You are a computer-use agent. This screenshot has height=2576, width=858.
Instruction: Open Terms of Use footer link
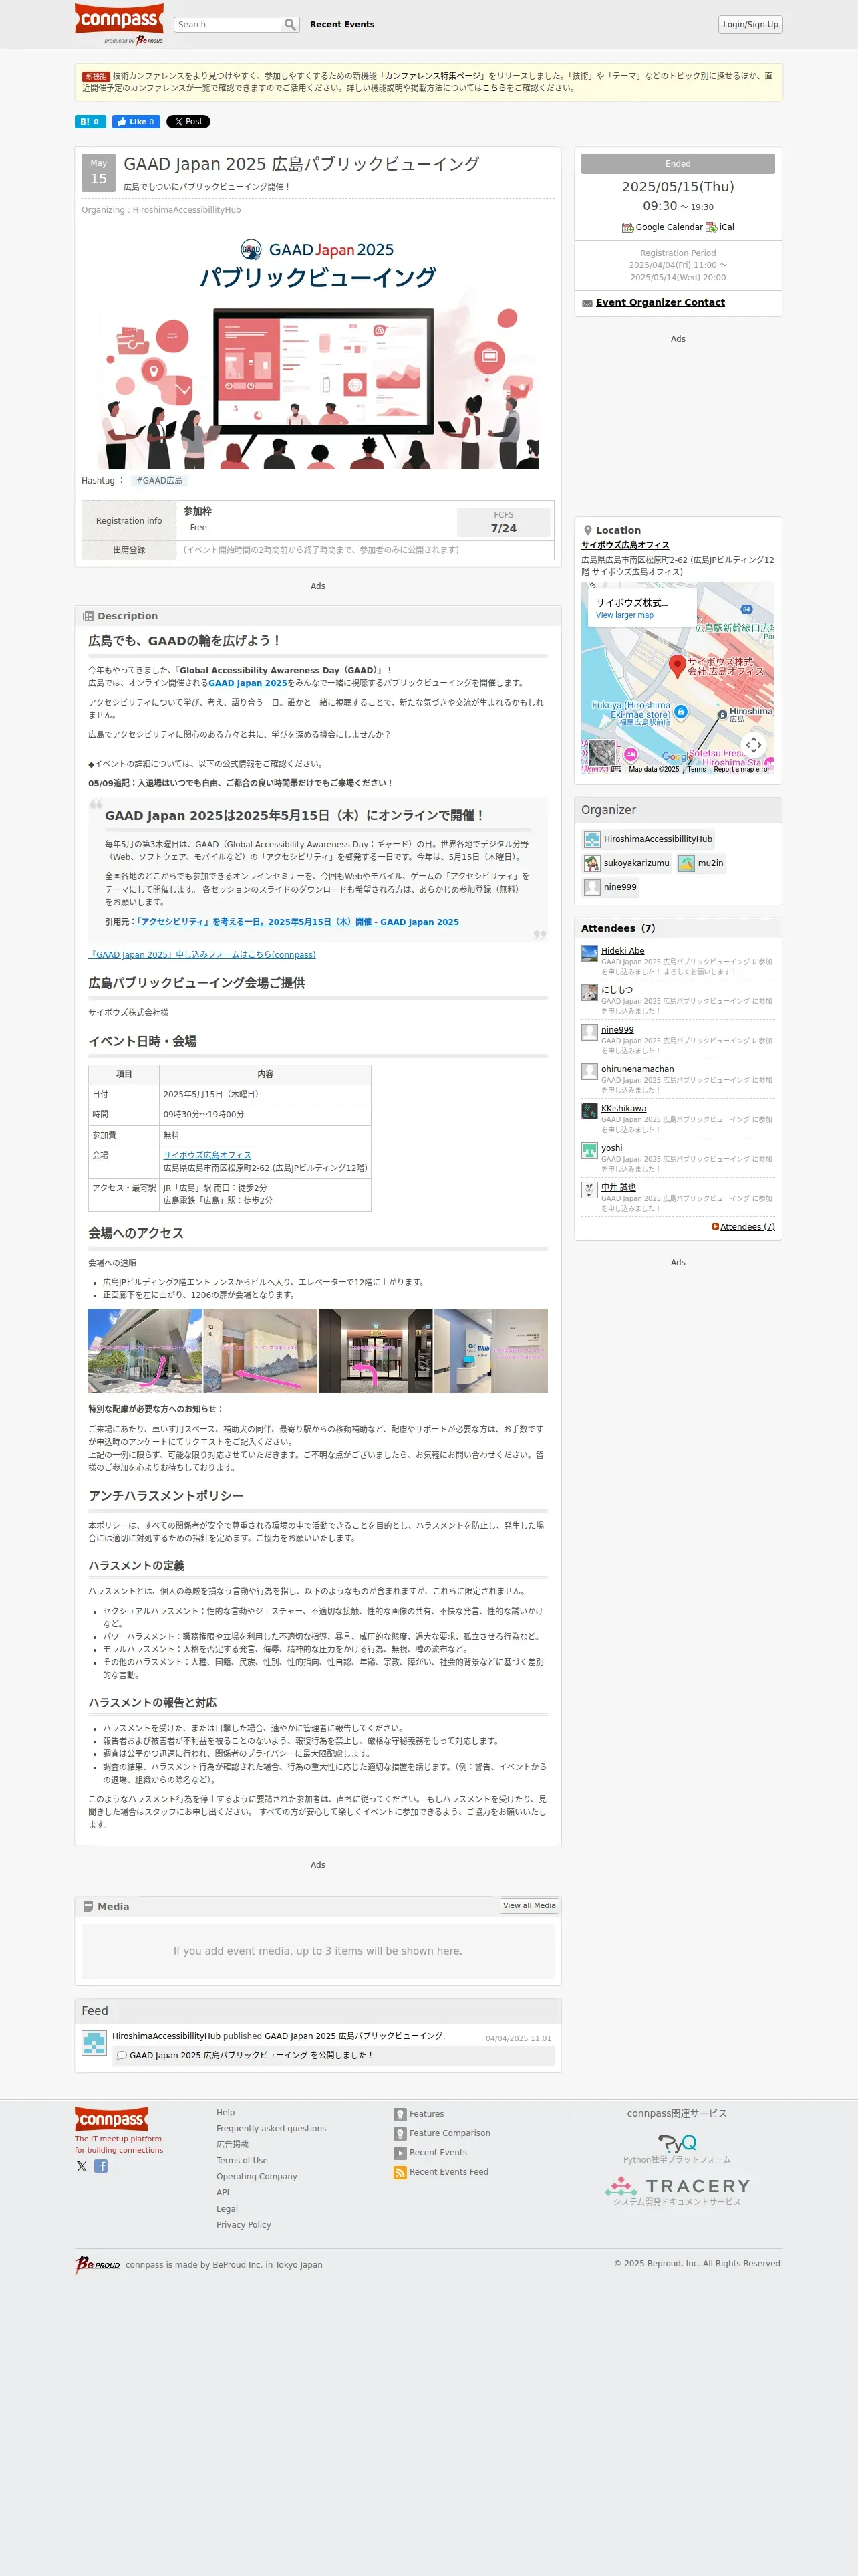(242, 2160)
